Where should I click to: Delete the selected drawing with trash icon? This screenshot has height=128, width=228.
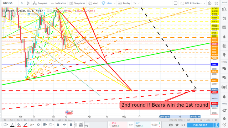coord(71,124)
